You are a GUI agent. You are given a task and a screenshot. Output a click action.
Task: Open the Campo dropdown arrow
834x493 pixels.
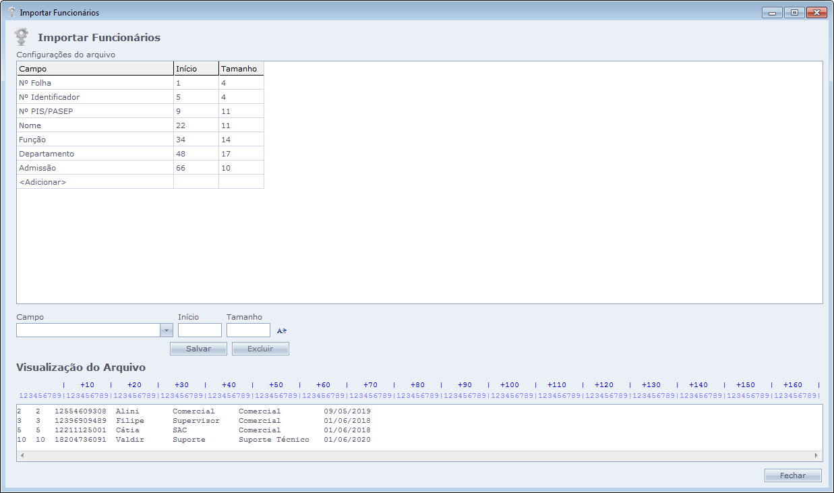166,330
